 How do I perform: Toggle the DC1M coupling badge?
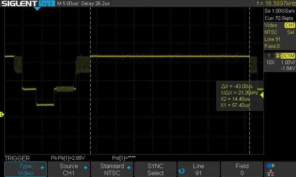[287, 56]
